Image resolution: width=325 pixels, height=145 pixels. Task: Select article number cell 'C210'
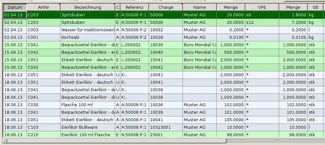[44, 134]
